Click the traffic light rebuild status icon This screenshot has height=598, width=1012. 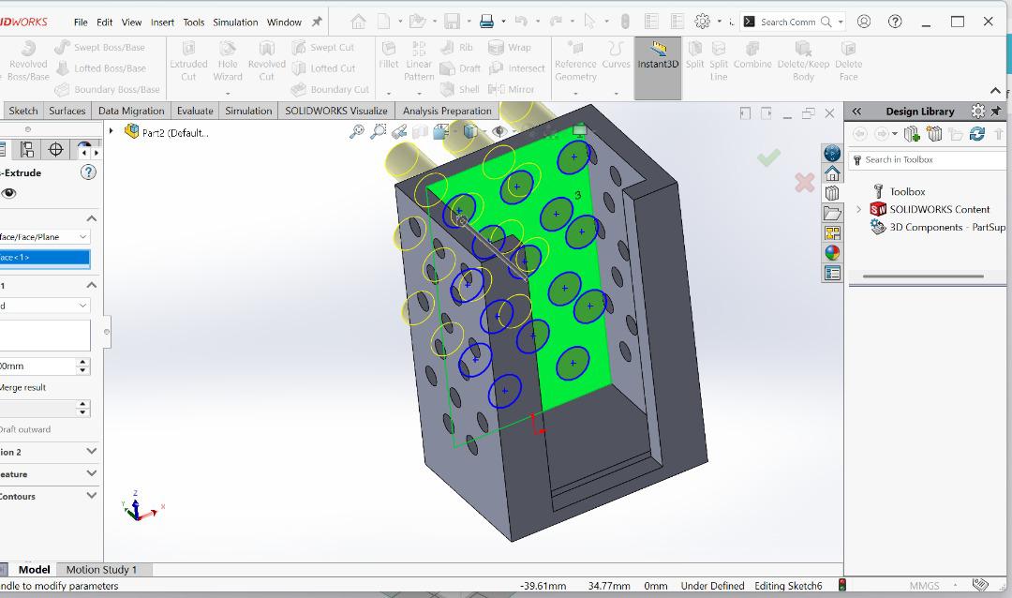click(842, 585)
